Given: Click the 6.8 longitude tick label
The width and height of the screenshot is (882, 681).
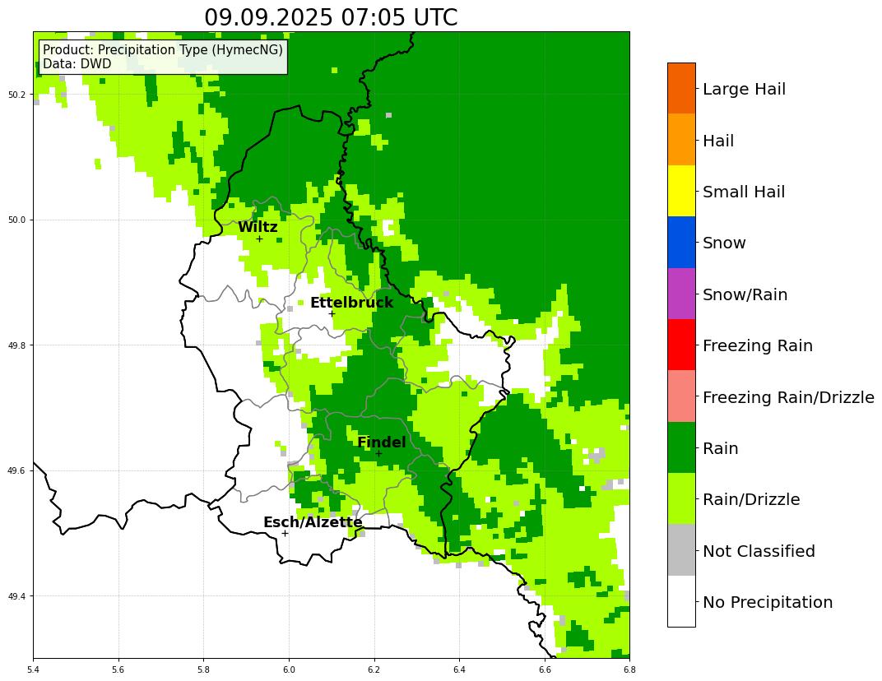Looking at the screenshot, I should [629, 669].
